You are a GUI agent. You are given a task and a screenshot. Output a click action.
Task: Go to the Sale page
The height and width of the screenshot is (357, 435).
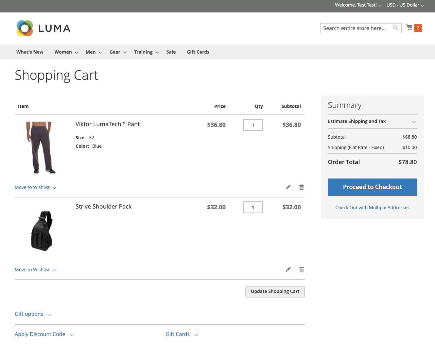point(171,52)
